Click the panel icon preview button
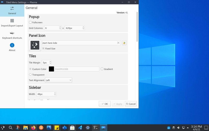The image size is (209, 131). click(35, 45)
